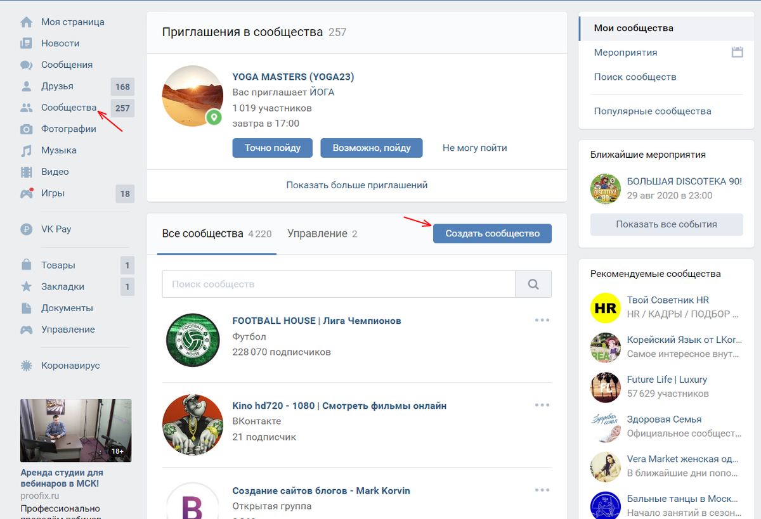Click FOOTBALL HOUSE green avatar
This screenshot has height=519, width=761.
[193, 340]
